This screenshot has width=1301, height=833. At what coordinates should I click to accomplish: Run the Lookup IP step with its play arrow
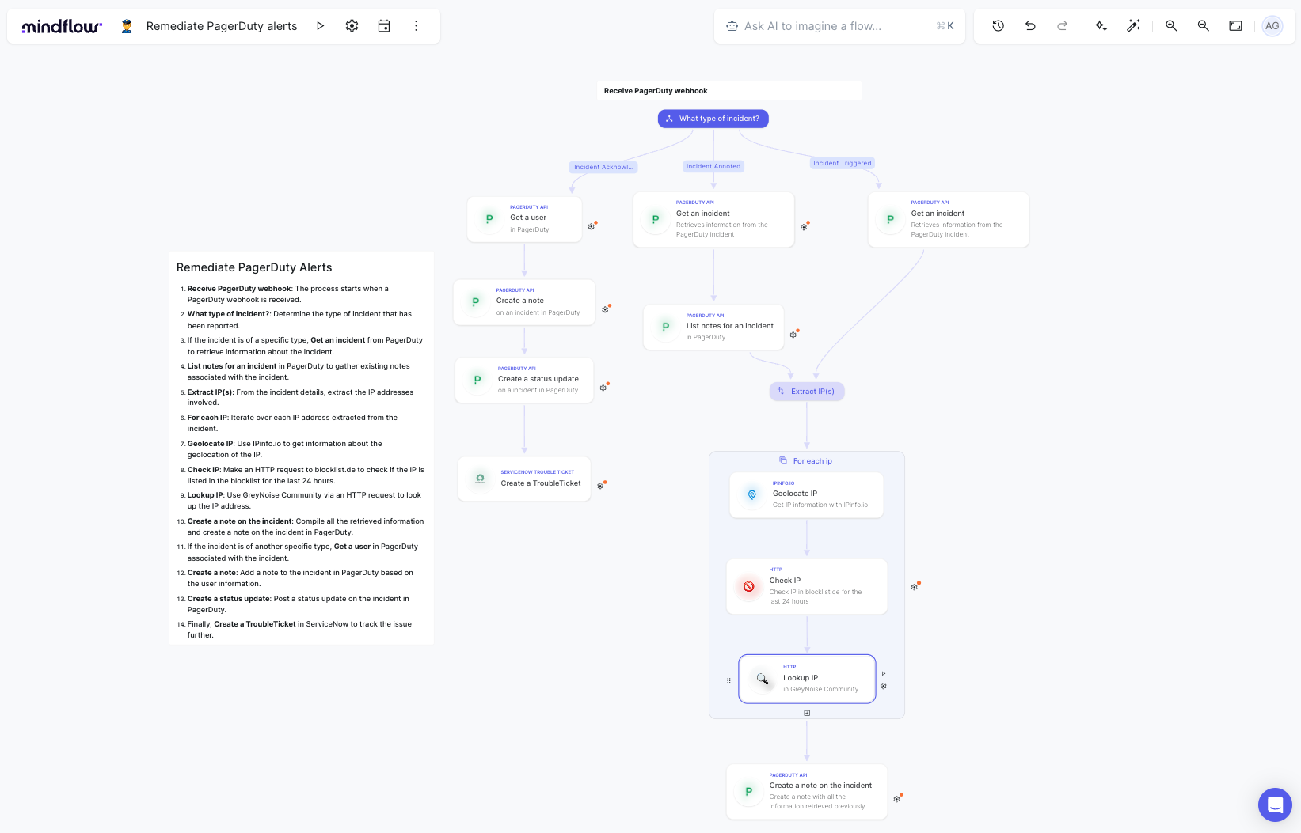coord(884,674)
